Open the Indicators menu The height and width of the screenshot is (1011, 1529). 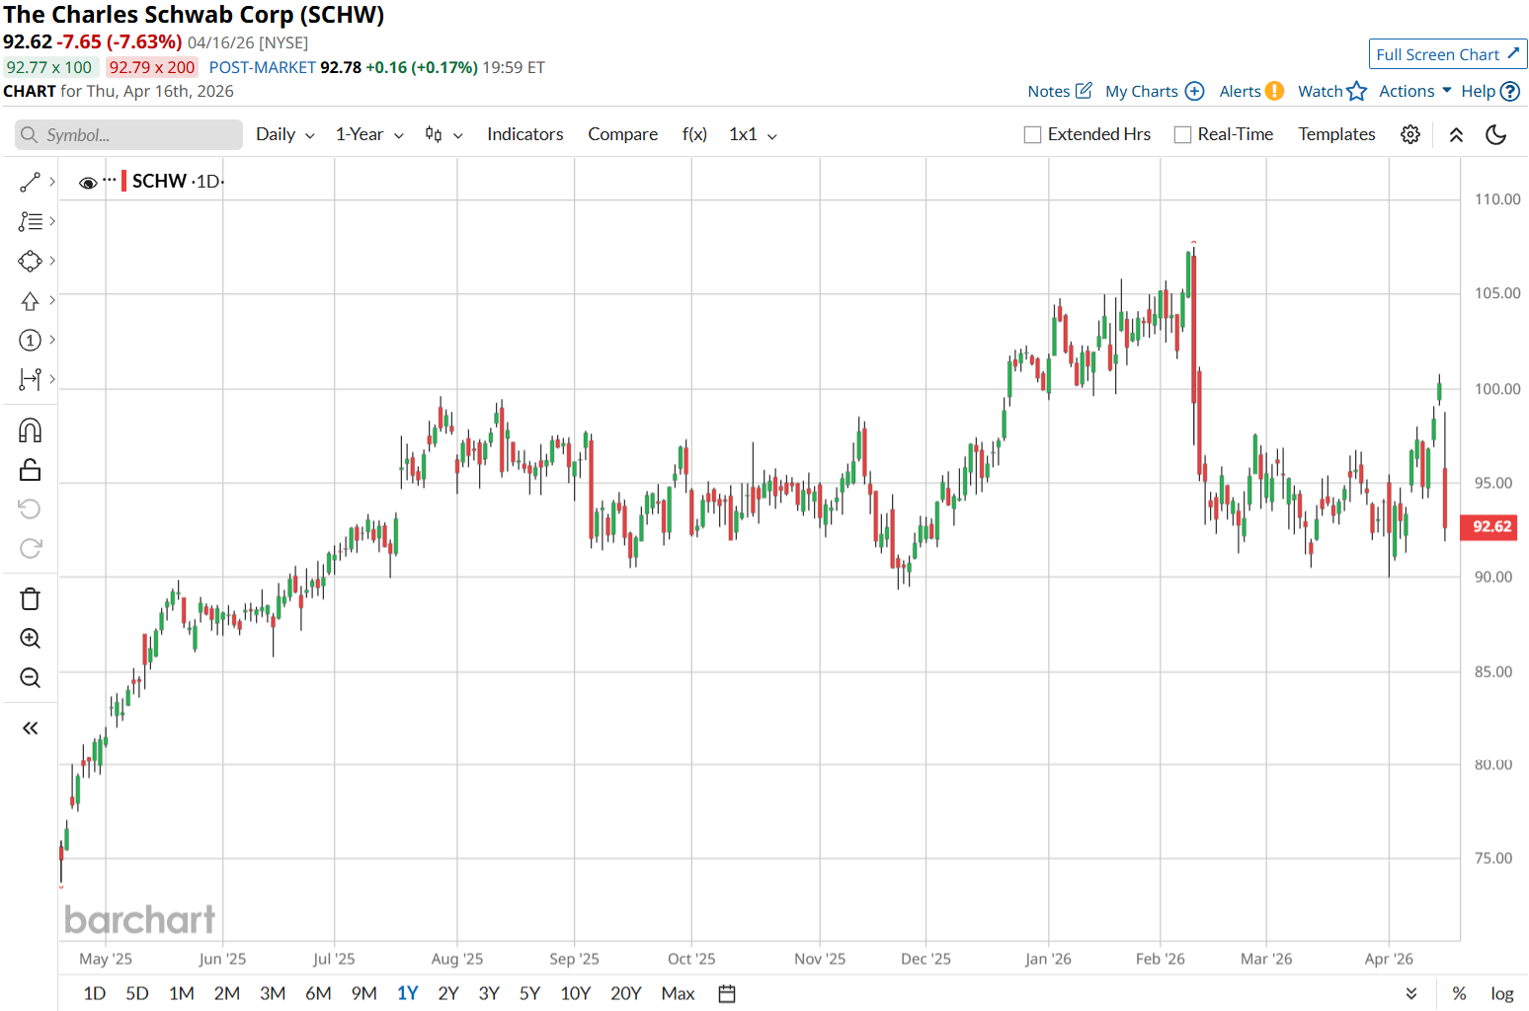click(x=524, y=134)
